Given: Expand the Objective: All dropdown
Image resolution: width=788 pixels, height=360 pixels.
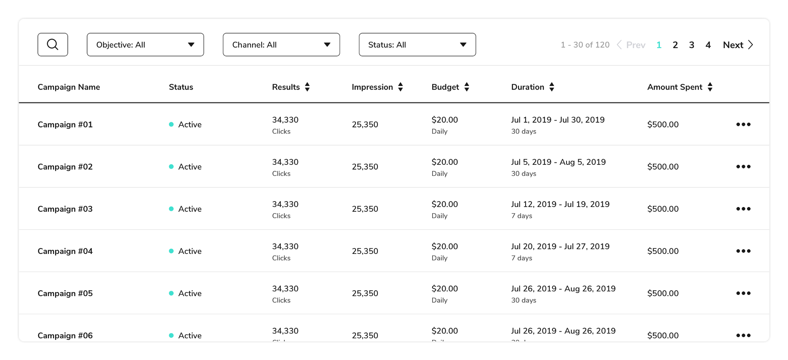Looking at the screenshot, I should (145, 45).
